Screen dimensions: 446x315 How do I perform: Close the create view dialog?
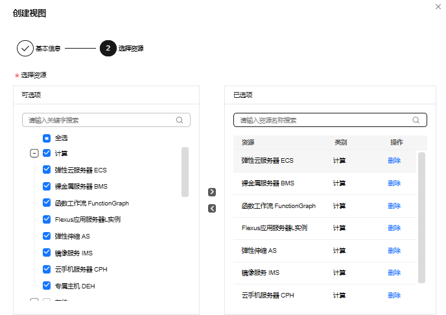click(x=438, y=6)
